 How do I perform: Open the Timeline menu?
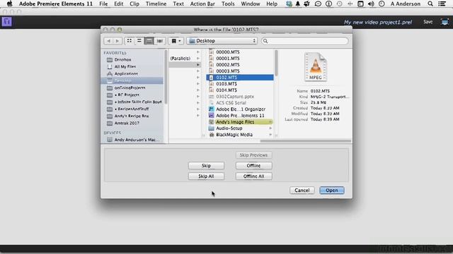156,4
